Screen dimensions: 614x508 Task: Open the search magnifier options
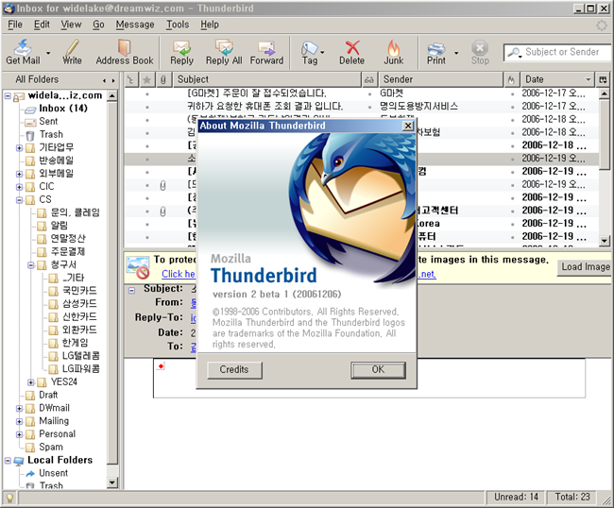tap(515, 53)
